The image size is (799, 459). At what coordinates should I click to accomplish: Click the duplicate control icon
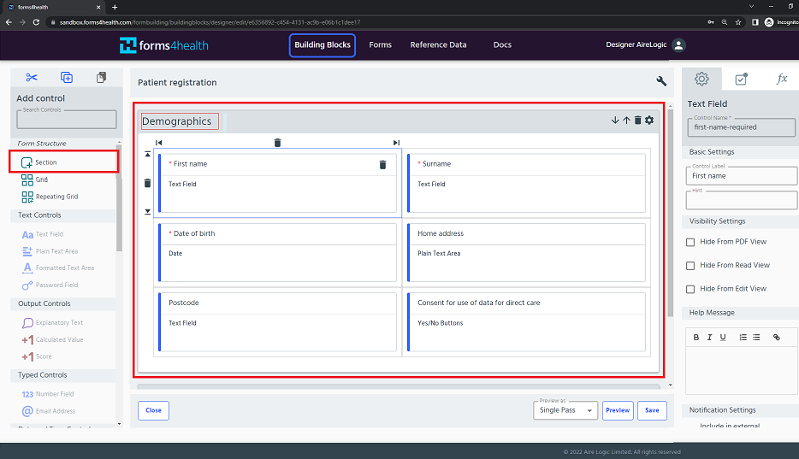click(67, 77)
